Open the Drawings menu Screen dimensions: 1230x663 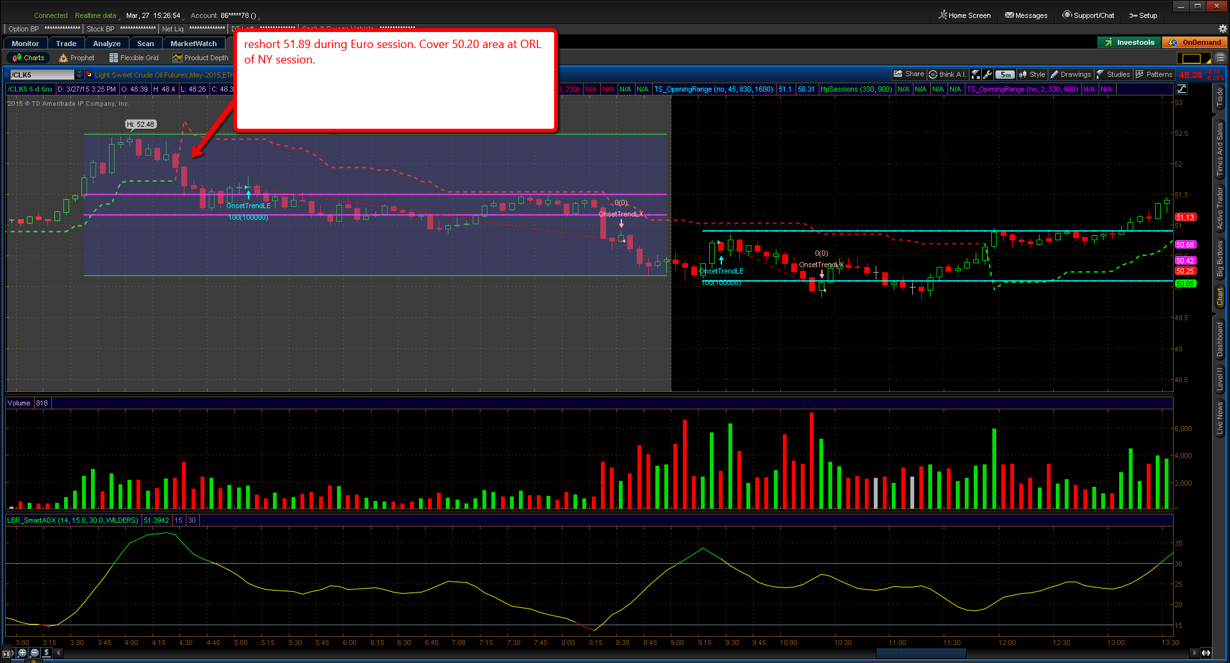(x=1070, y=74)
